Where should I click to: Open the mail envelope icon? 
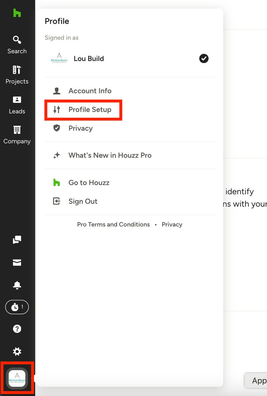click(17, 262)
